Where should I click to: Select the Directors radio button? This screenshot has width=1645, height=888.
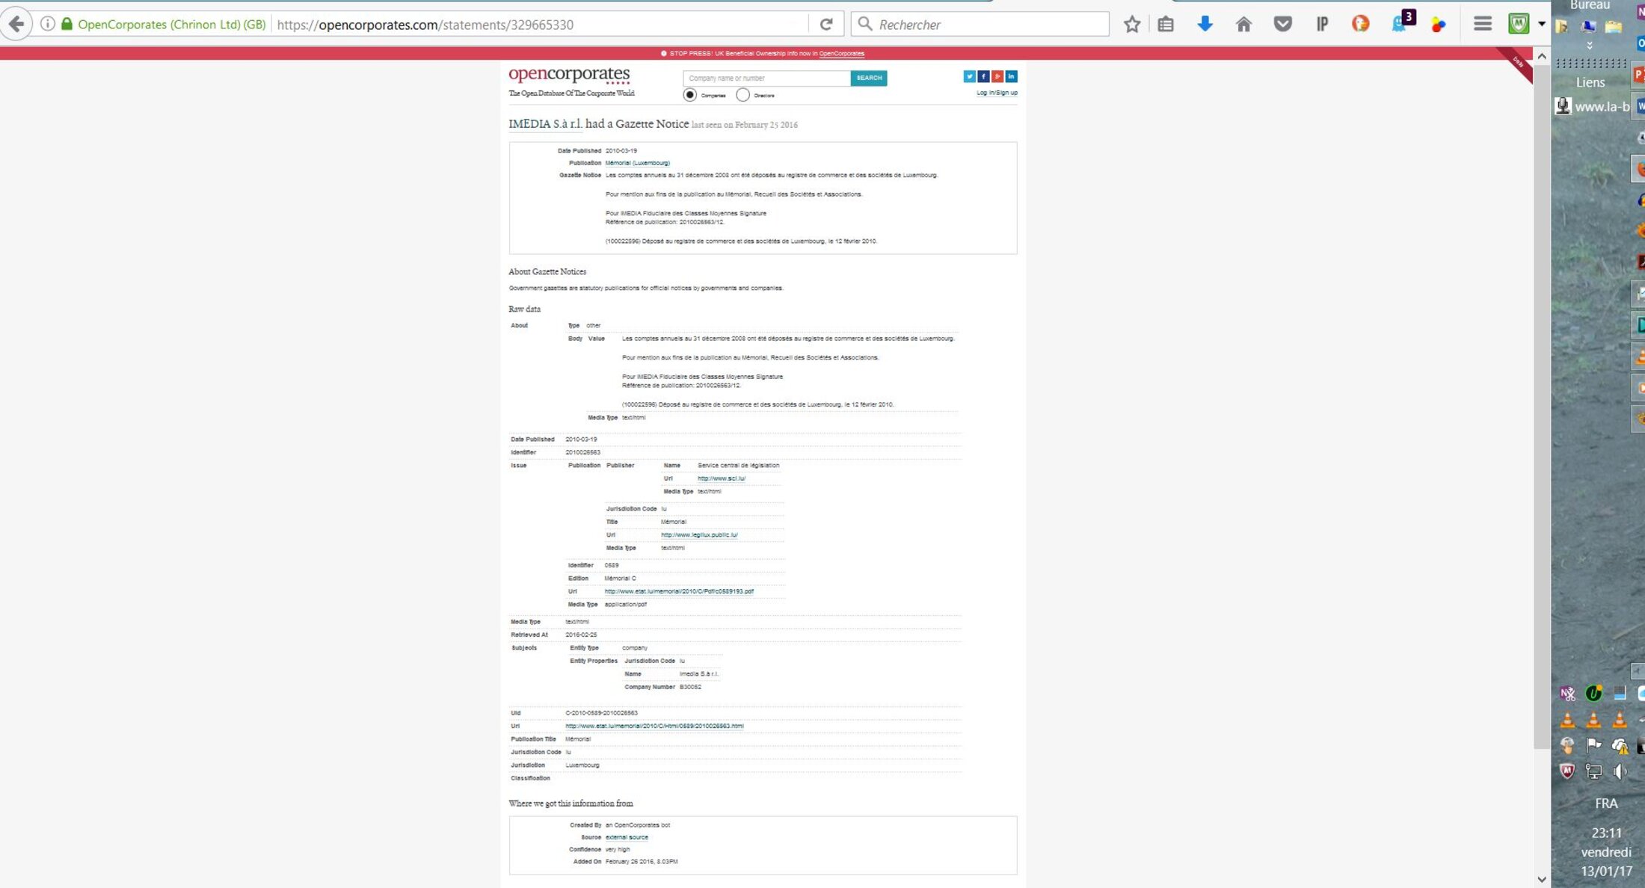[742, 95]
